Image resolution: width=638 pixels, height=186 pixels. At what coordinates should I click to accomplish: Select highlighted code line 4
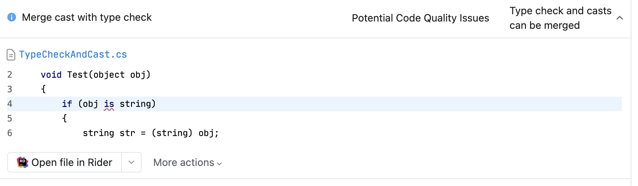coord(315,104)
